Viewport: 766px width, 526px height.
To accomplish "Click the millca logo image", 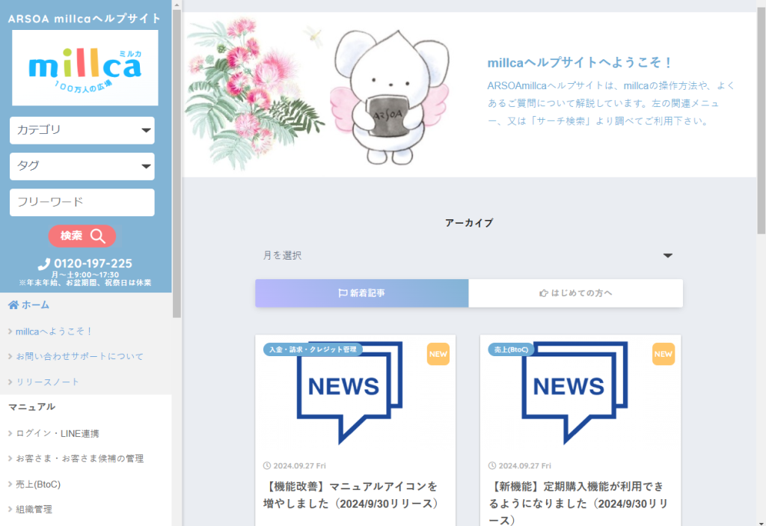I will coord(85,68).
